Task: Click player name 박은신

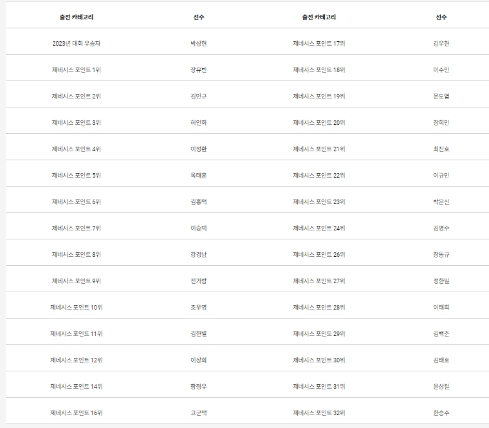Action: point(441,201)
